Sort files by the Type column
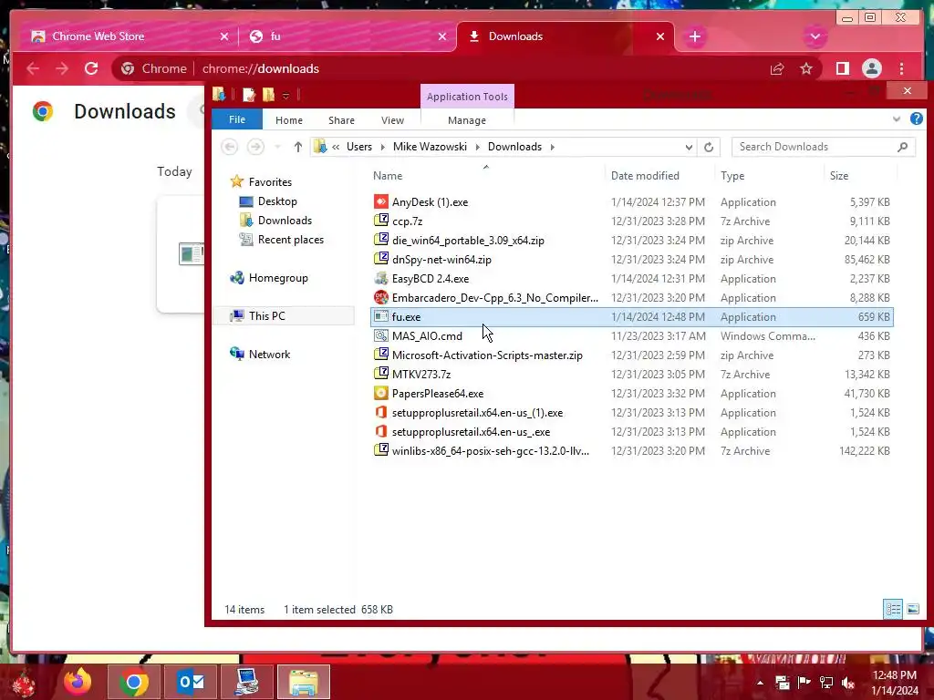Image resolution: width=934 pixels, height=700 pixels. click(732, 176)
